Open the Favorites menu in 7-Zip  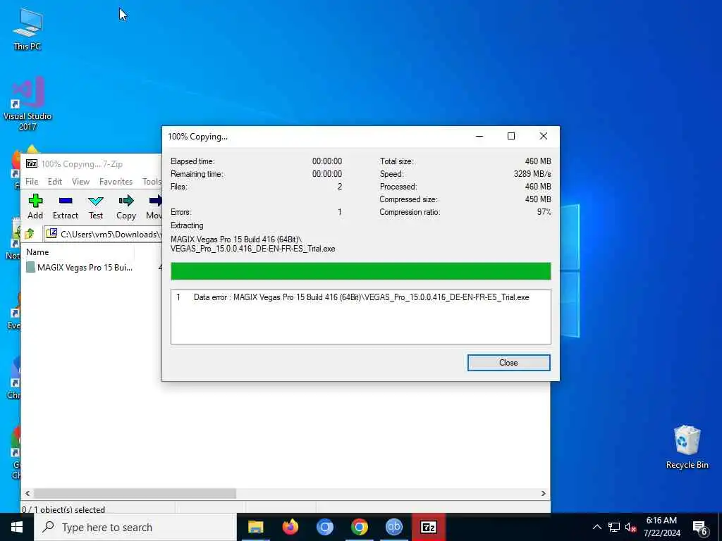tap(116, 182)
